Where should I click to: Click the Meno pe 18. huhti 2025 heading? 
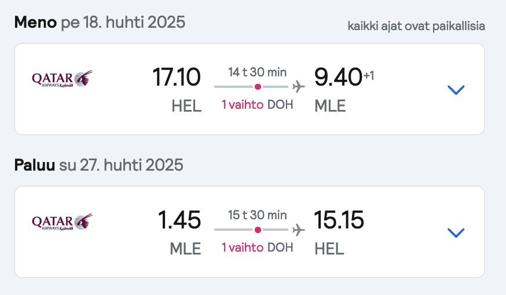click(100, 22)
